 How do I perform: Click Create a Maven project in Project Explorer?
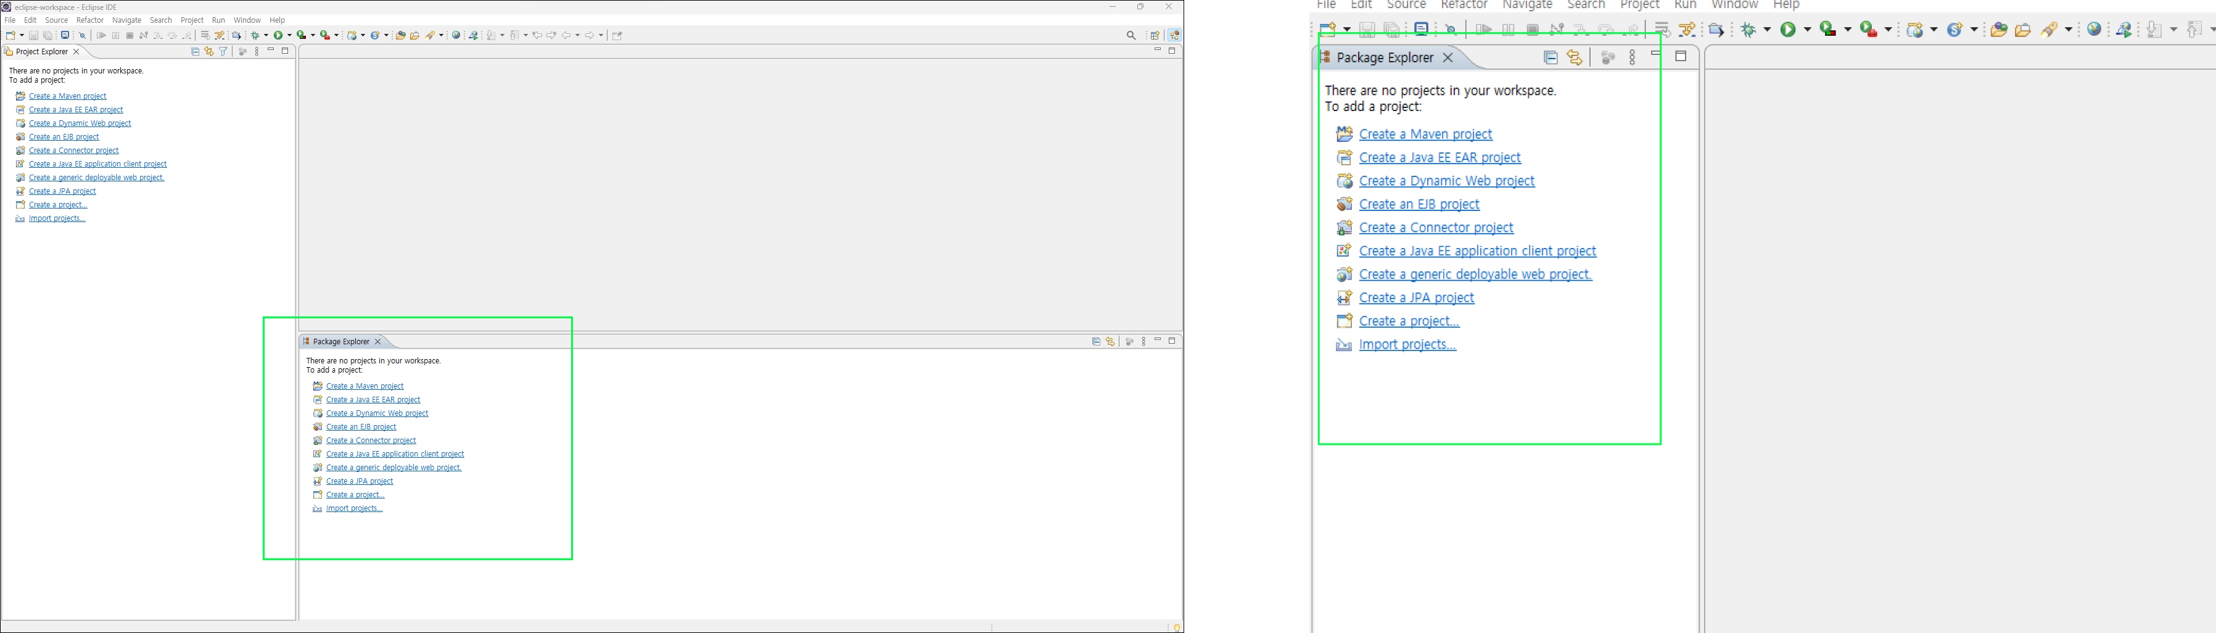coord(68,96)
